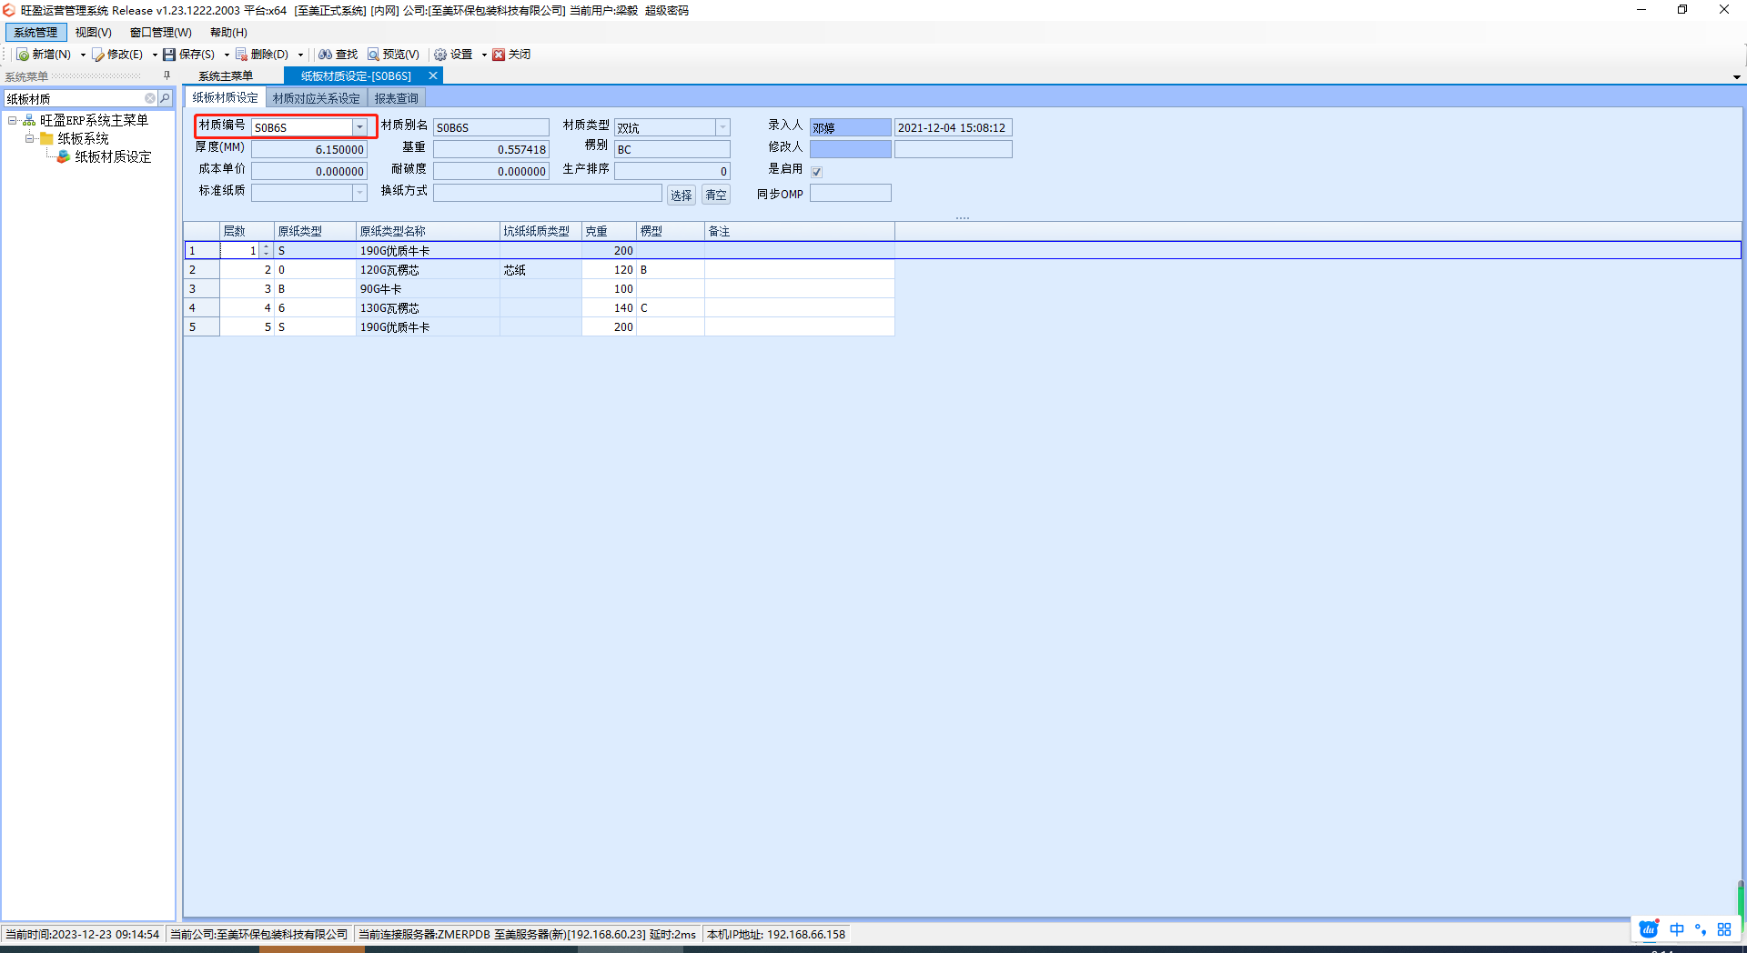Clear the menu search box with the X icon
The width and height of the screenshot is (1747, 953).
tap(150, 98)
